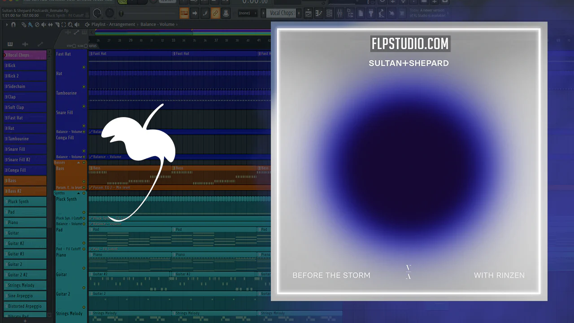The height and width of the screenshot is (323, 574).
Task: Mute the Synths group track
Action: tap(84, 193)
